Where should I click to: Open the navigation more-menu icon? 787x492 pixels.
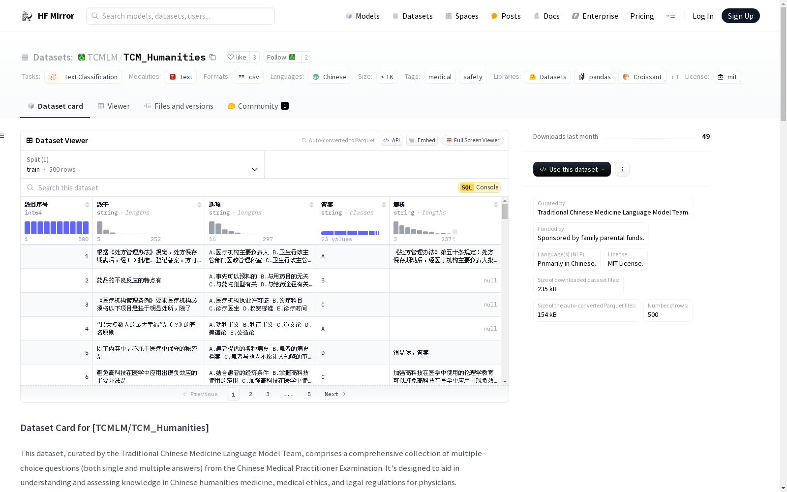click(x=670, y=16)
